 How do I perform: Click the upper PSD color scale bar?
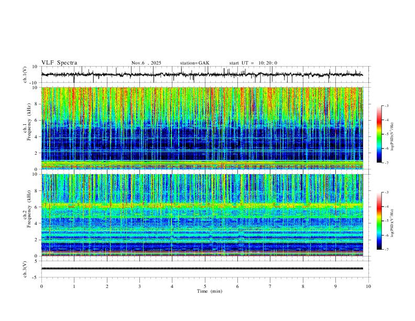379,134
